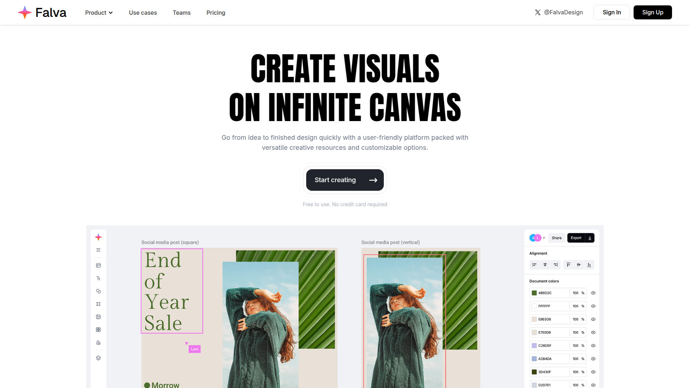Click the Frame tool icon
This screenshot has width=690, height=388.
(x=98, y=304)
